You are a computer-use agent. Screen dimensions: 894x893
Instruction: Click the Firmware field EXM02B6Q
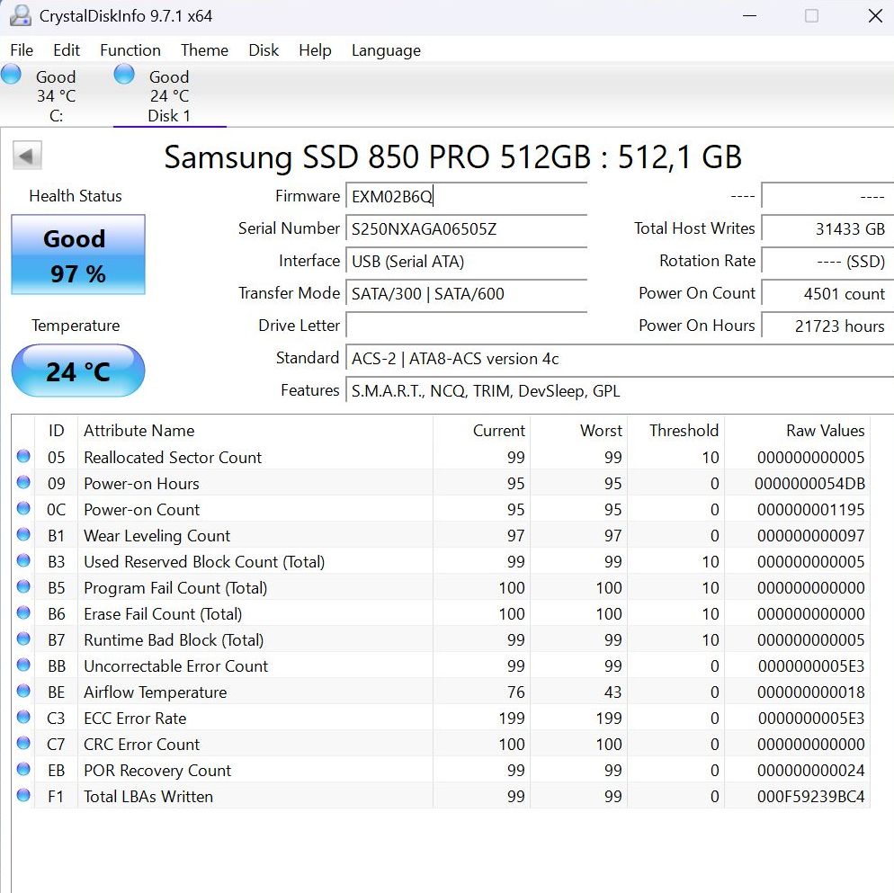pos(466,197)
